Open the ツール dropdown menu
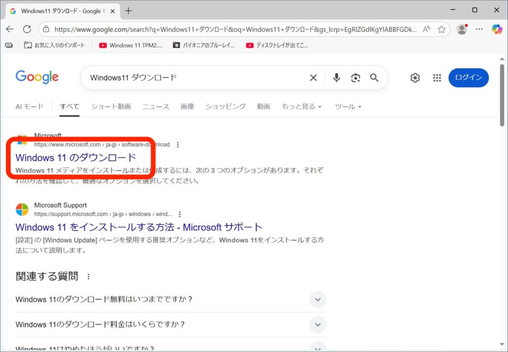The width and height of the screenshot is (508, 352). 348,107
